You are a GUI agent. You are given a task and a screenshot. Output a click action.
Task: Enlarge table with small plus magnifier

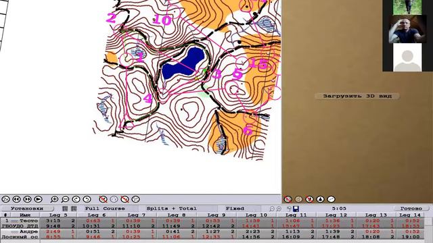click(x=279, y=209)
